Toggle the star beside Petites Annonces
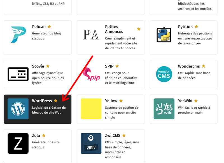224x163 pixels. coord(139,29)
